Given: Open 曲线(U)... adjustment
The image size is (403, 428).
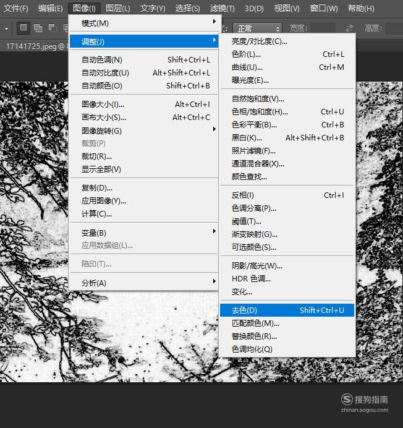Looking at the screenshot, I should point(287,67).
